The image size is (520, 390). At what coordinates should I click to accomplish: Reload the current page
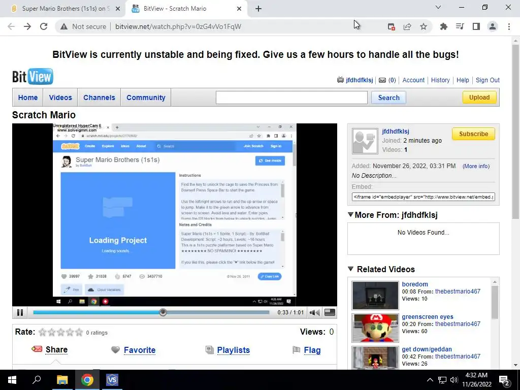pyautogui.click(x=44, y=26)
